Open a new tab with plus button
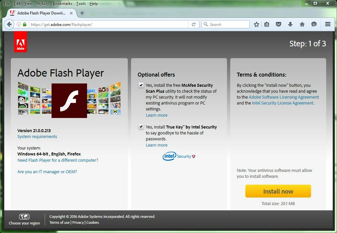This screenshot has height=233, width=337. 82,13
